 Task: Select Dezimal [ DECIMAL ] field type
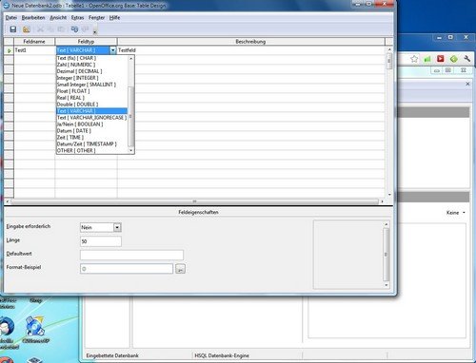point(92,71)
